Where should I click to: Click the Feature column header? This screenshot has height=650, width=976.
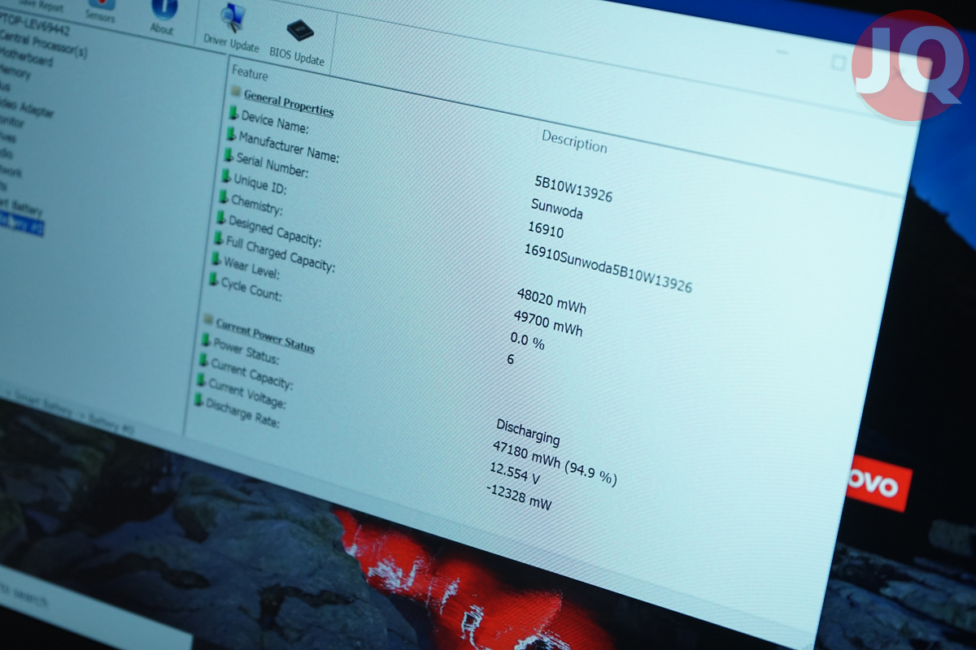[x=250, y=73]
